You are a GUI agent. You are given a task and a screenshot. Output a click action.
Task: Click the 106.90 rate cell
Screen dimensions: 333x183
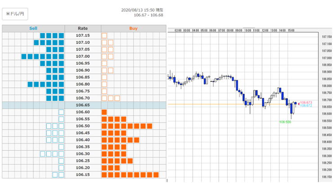pos(83,70)
